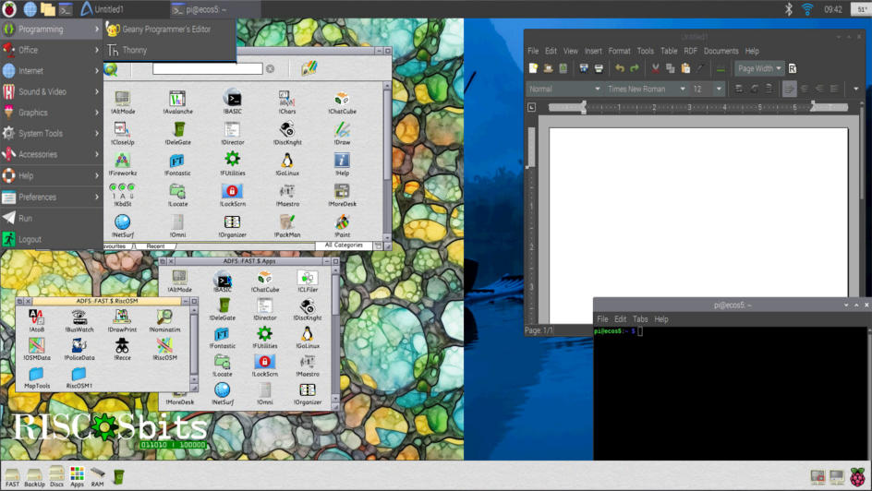Select the !PoliceData icon
872x491 pixels.
79,350
